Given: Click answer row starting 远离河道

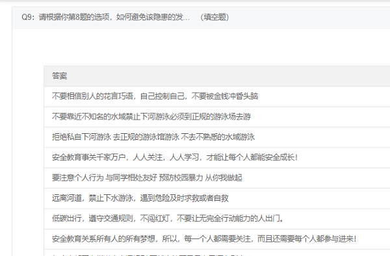Looking at the screenshot, I should (x=217, y=198).
